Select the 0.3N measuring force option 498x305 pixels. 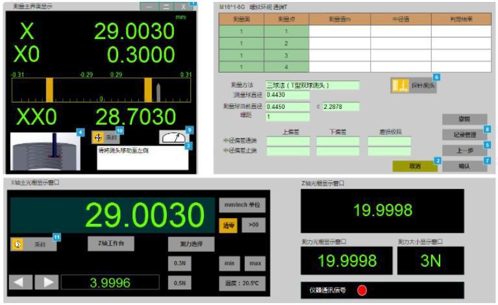coord(180,263)
